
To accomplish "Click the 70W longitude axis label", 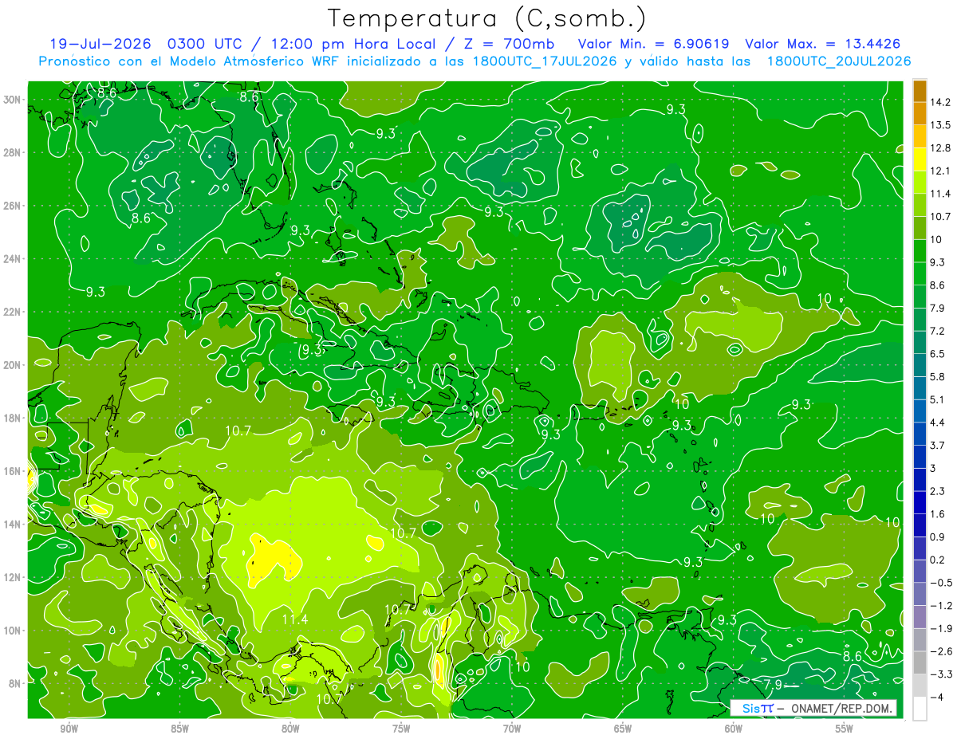I will click(x=512, y=728).
